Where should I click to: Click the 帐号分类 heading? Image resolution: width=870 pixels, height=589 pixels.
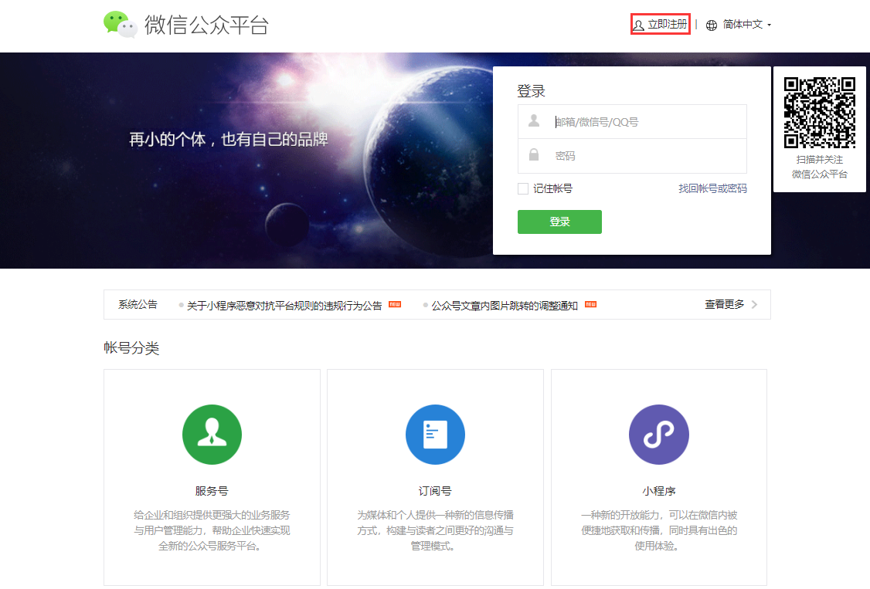pyautogui.click(x=131, y=348)
